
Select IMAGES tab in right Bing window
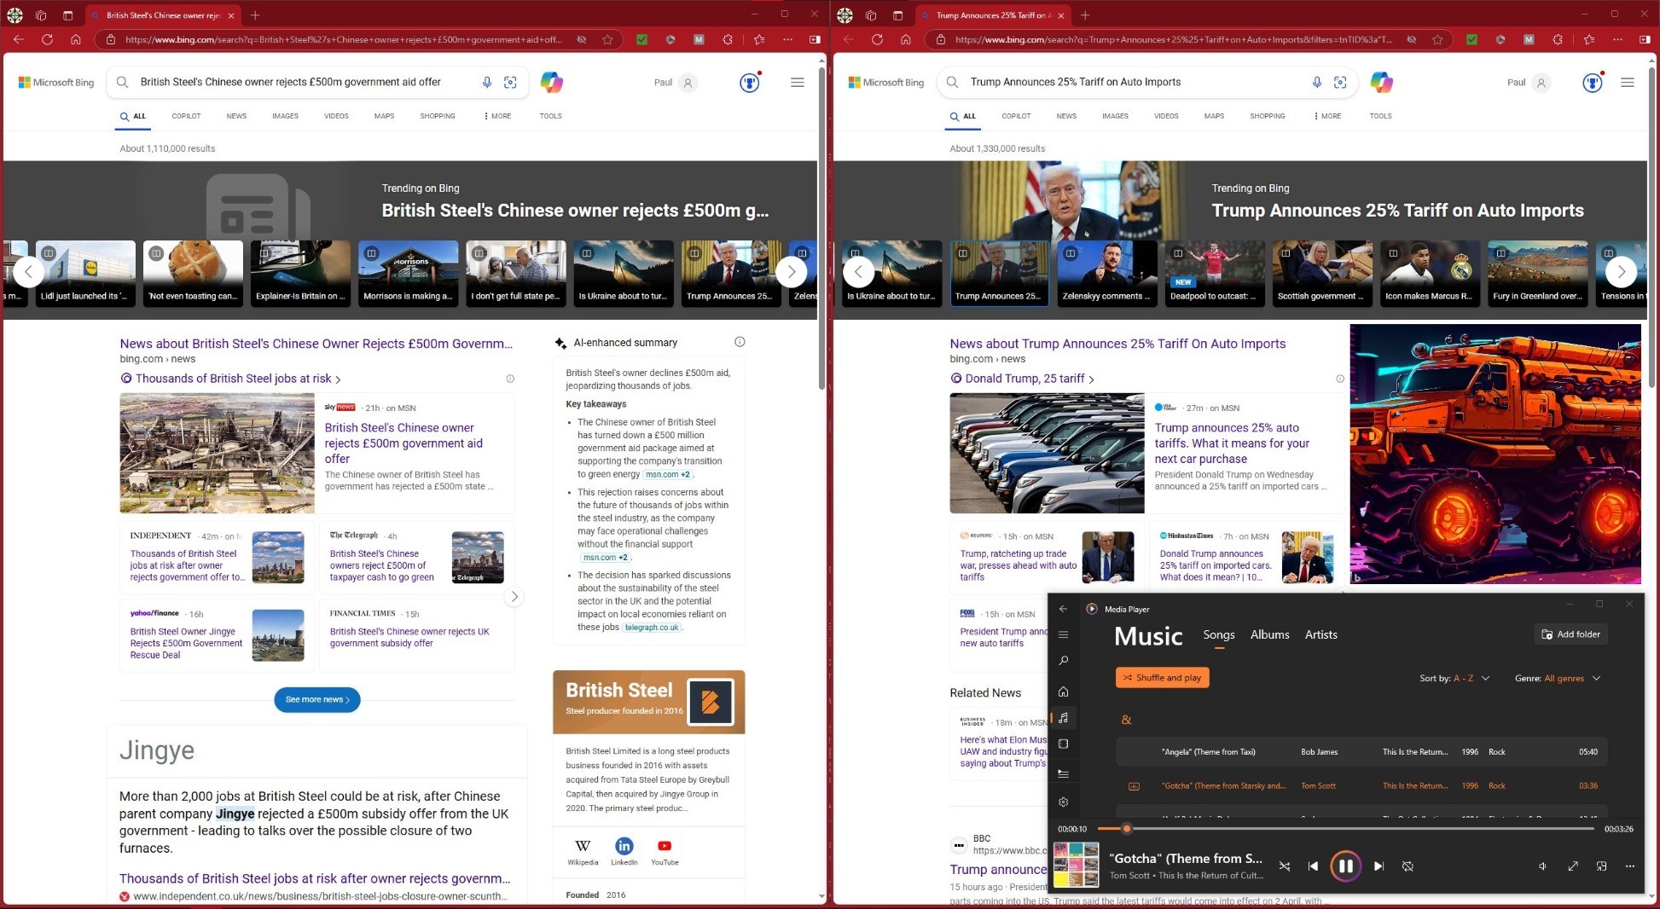coord(1115,116)
